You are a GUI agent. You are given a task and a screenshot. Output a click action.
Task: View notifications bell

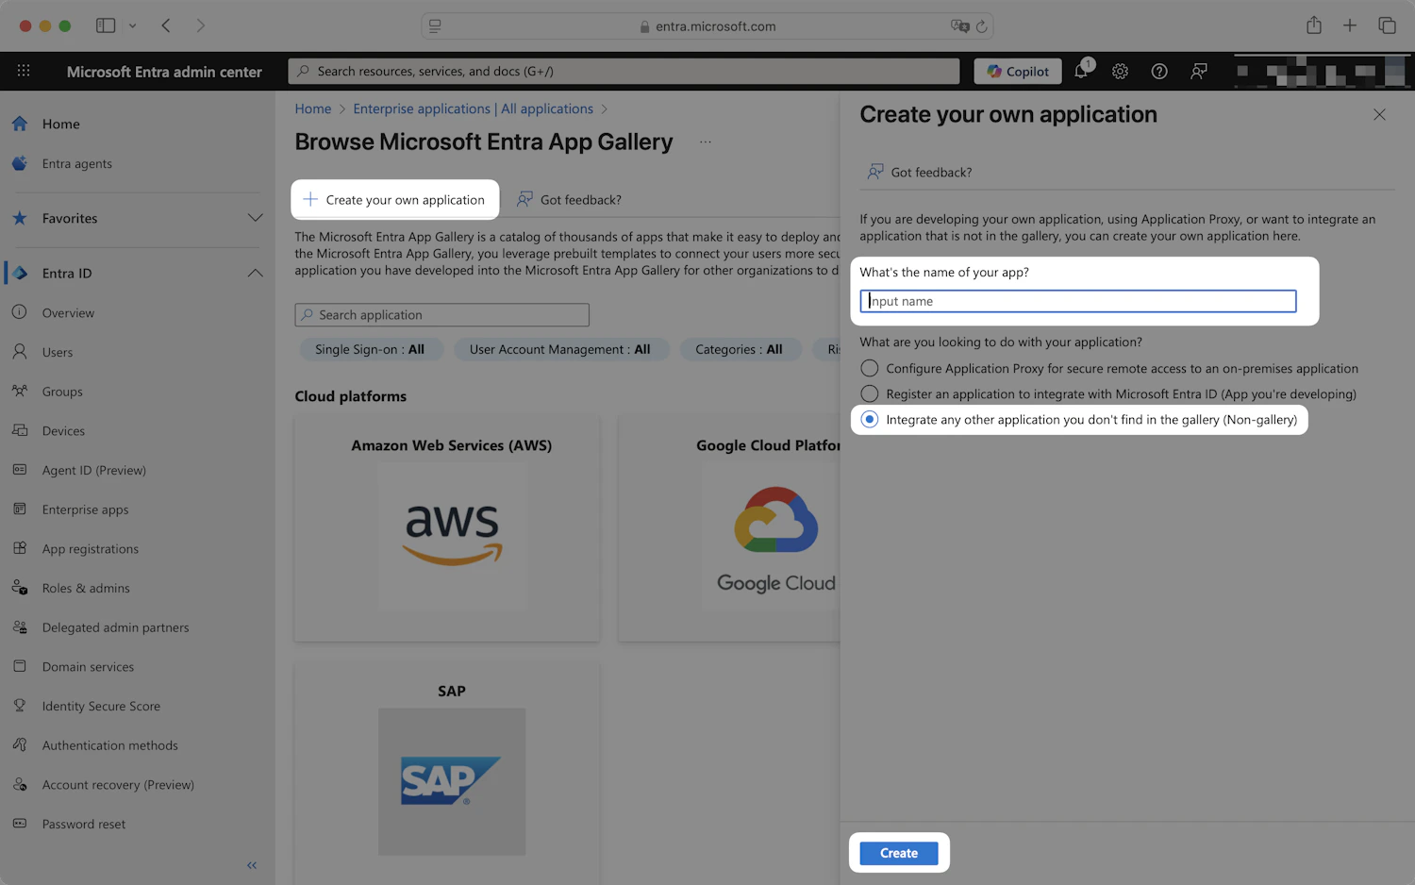point(1082,70)
